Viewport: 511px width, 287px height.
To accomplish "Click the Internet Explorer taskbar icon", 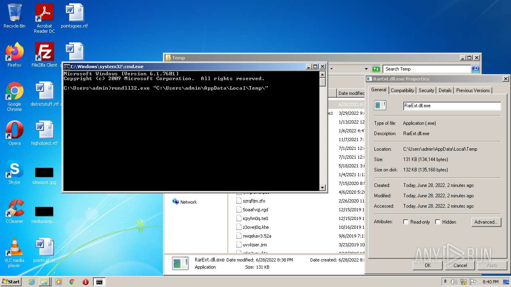I will (32, 282).
